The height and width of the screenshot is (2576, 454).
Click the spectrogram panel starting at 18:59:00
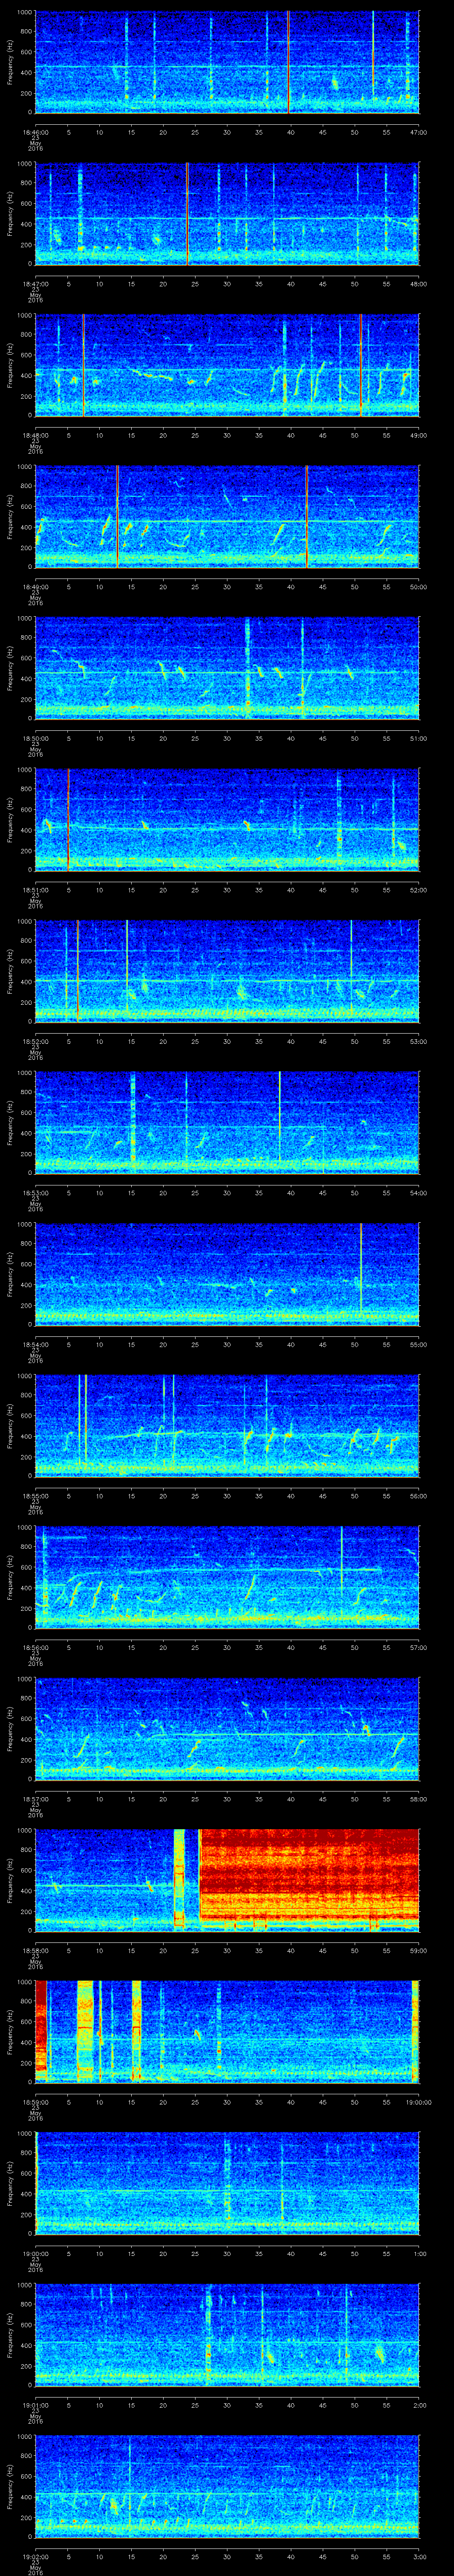tap(227, 2032)
